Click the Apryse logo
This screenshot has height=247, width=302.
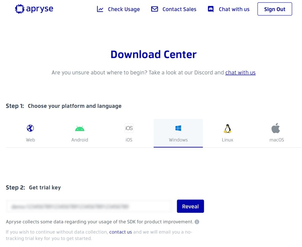click(x=34, y=9)
